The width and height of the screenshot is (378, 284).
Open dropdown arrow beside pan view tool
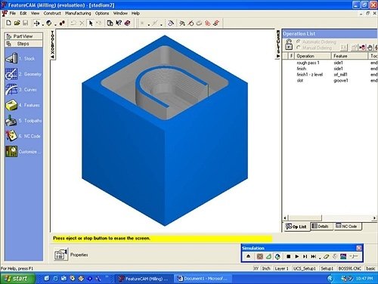(42, 24)
